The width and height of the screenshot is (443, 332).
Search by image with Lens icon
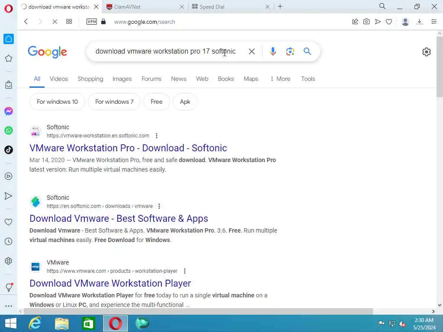[290, 51]
